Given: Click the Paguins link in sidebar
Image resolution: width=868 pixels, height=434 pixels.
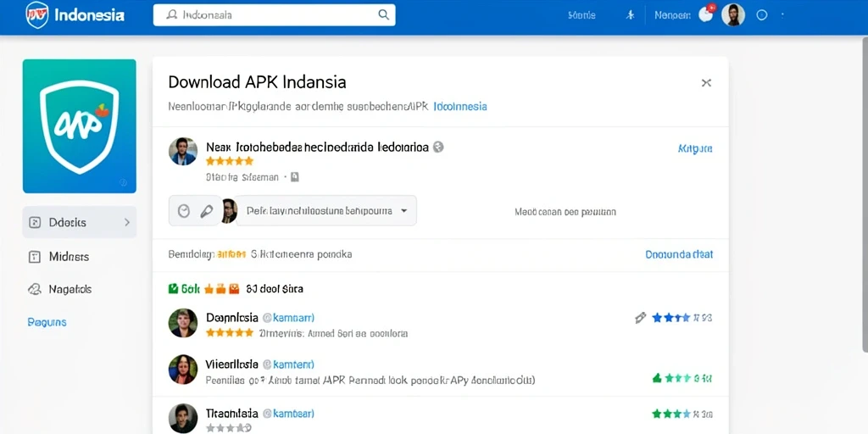Looking at the screenshot, I should (x=47, y=322).
